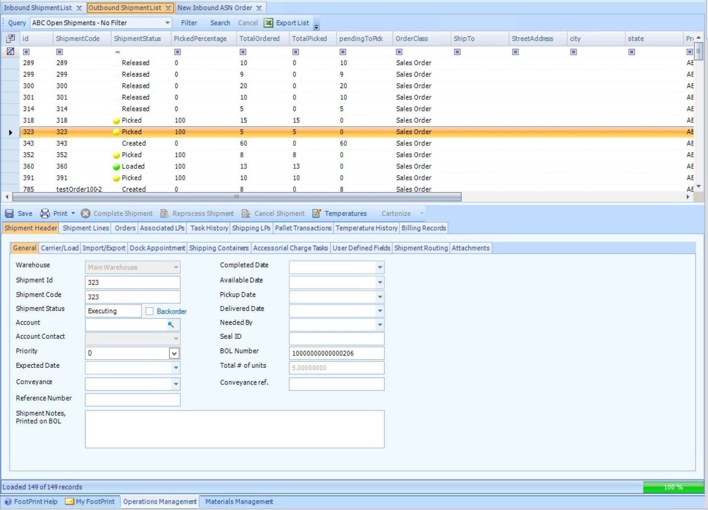The width and height of the screenshot is (708, 510).
Task: Open the Temperatures notepad icon
Action: tap(317, 213)
